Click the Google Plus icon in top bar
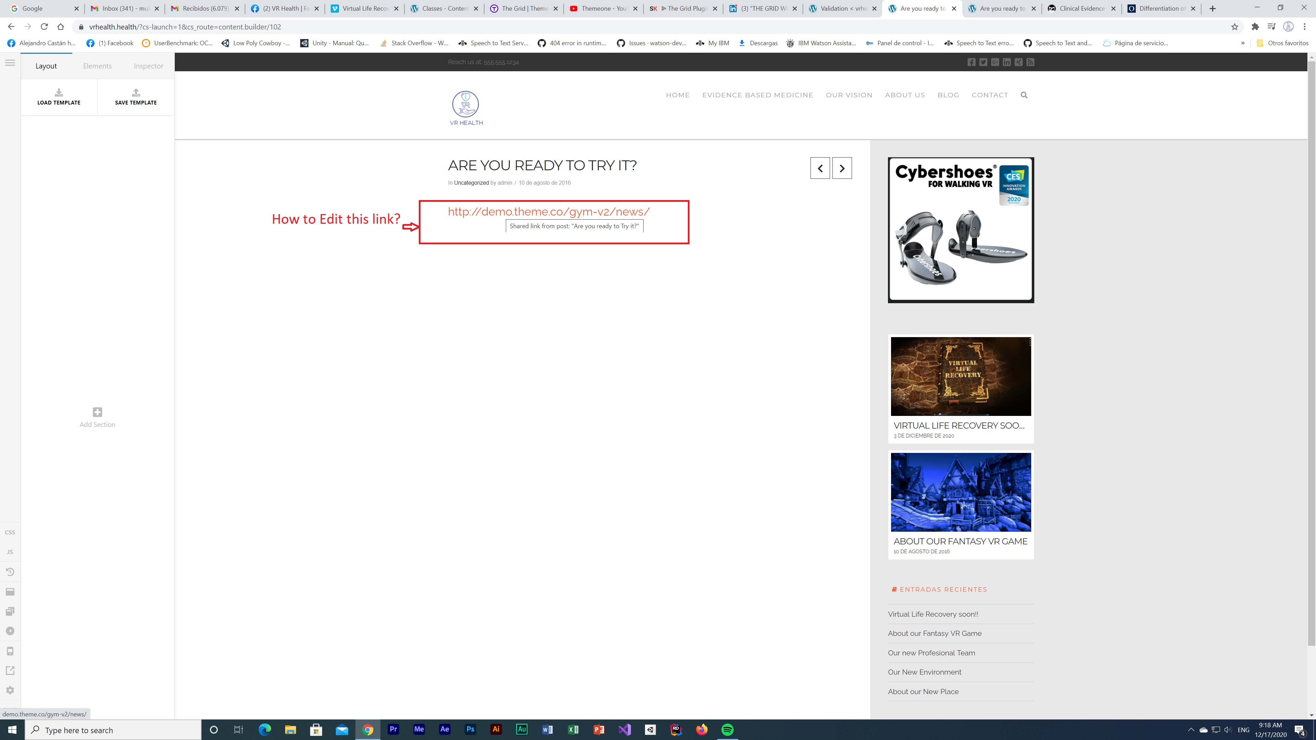The width and height of the screenshot is (1316, 740). point(995,62)
